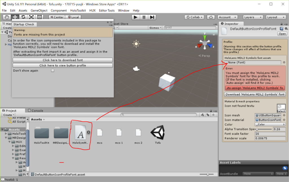Open object picker for font asset field
The height and width of the screenshot is (182, 289).
tap(284, 63)
